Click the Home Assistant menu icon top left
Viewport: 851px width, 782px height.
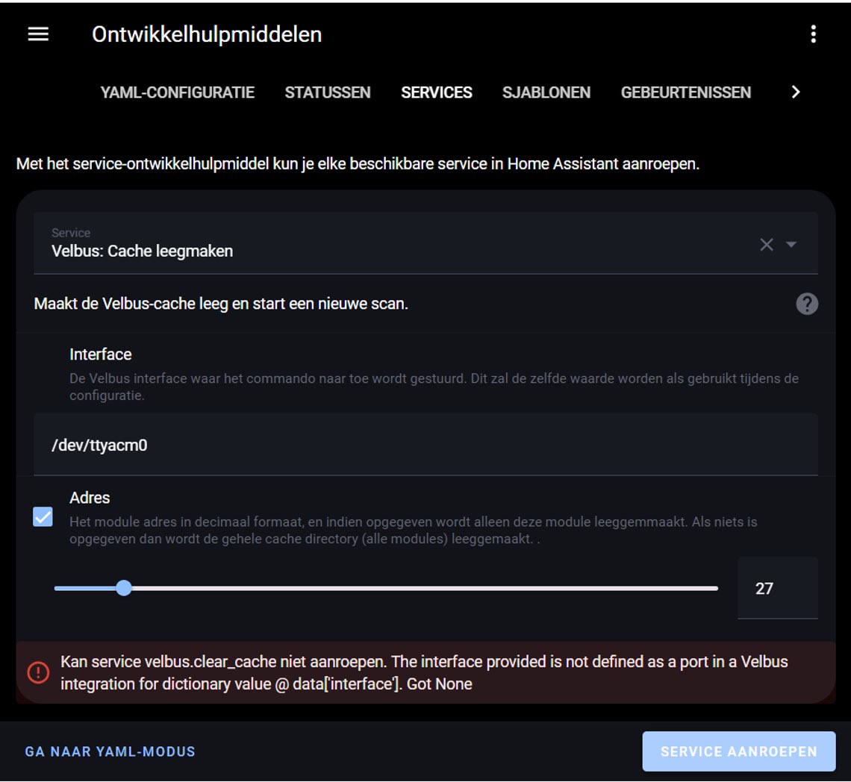pyautogui.click(x=37, y=34)
